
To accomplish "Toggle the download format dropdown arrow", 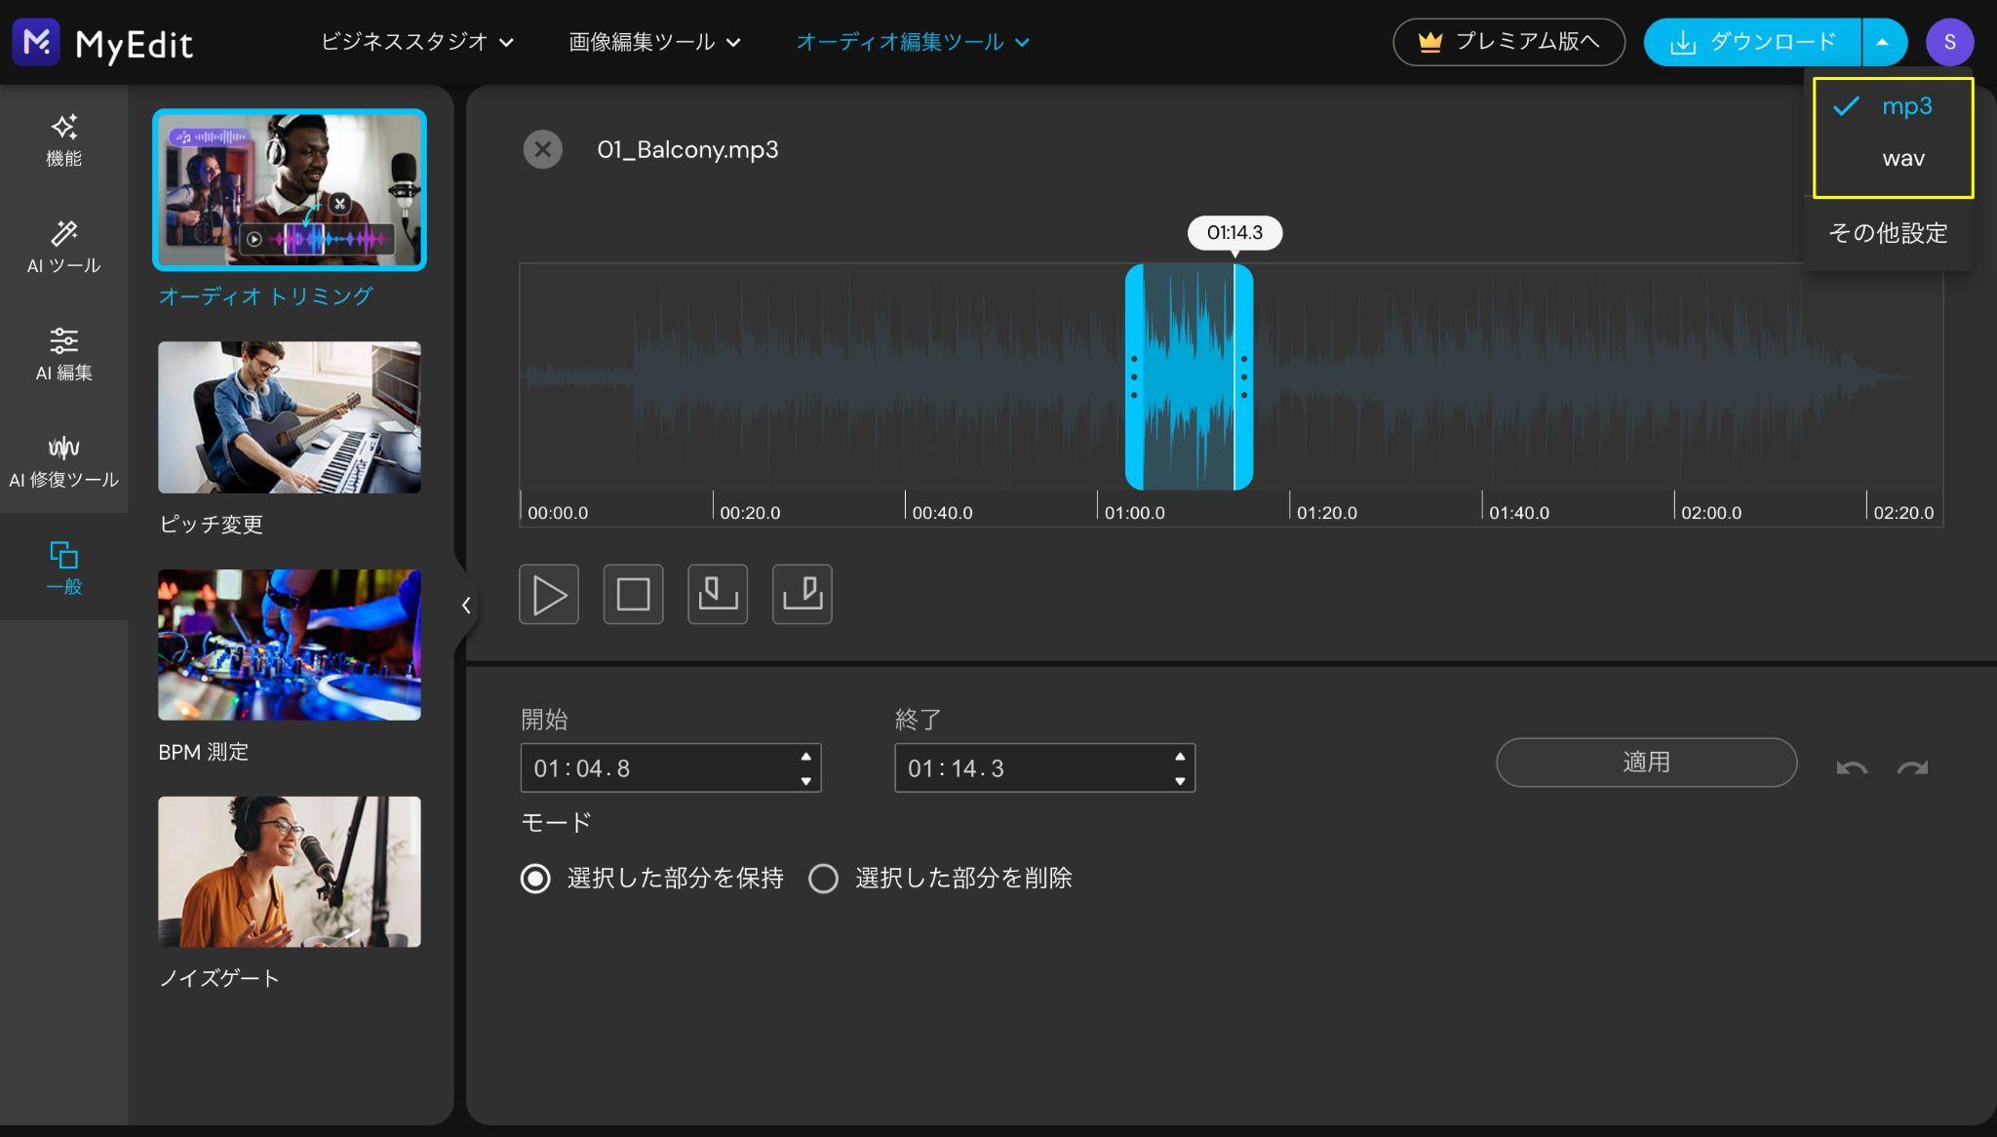I will [1883, 42].
